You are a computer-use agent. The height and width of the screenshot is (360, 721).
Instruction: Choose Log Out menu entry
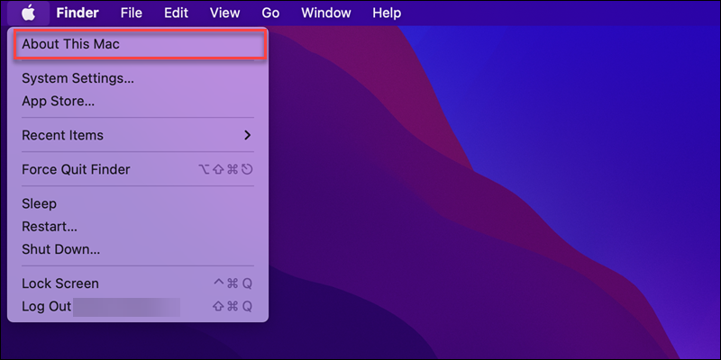coord(139,306)
